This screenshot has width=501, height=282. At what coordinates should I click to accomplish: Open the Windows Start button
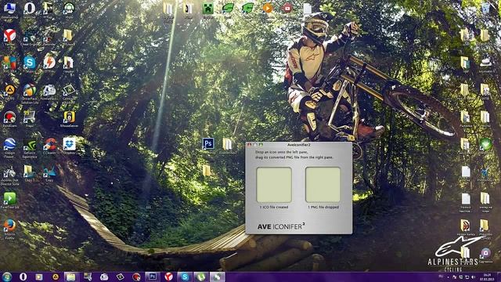(x=7, y=277)
